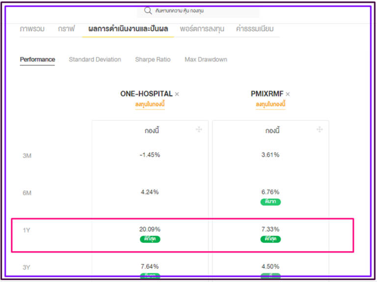
Task: Switch to the กราฟ tab
Action: click(x=66, y=29)
